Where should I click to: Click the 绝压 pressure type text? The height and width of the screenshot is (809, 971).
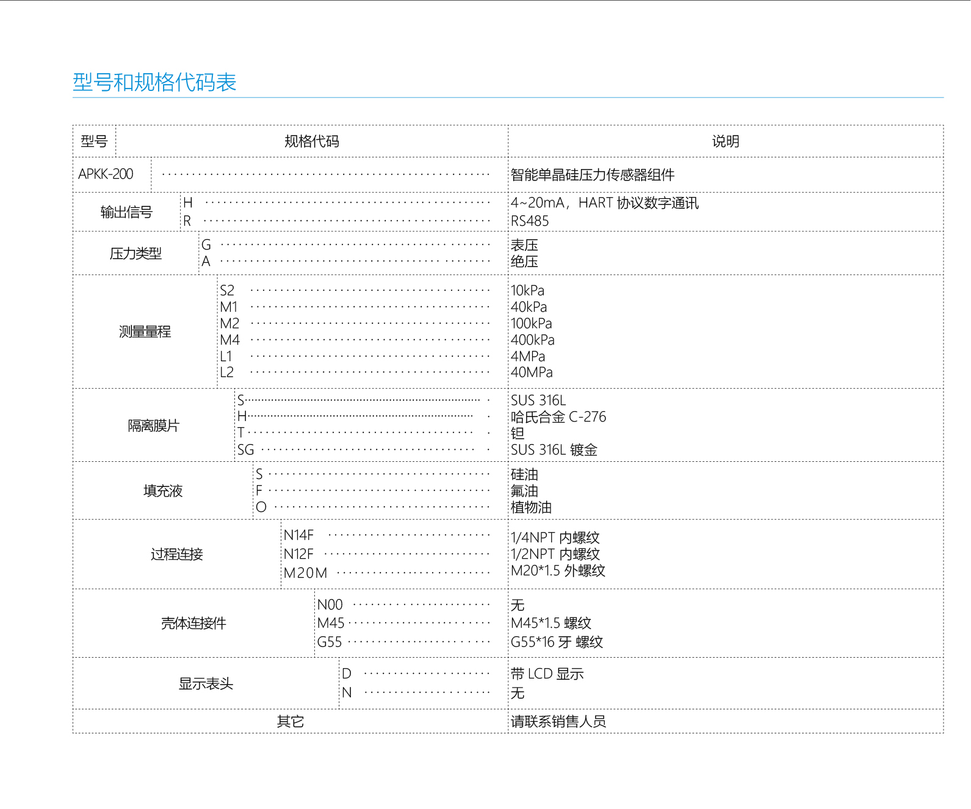point(524,262)
